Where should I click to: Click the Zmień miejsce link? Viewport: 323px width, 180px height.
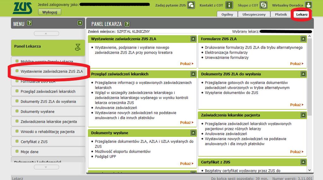[102, 32]
